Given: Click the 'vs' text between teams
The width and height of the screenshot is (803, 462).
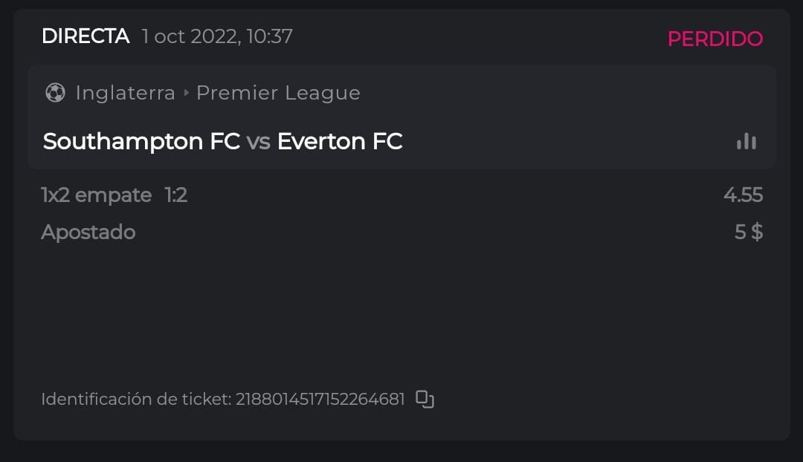Looking at the screenshot, I should [258, 141].
